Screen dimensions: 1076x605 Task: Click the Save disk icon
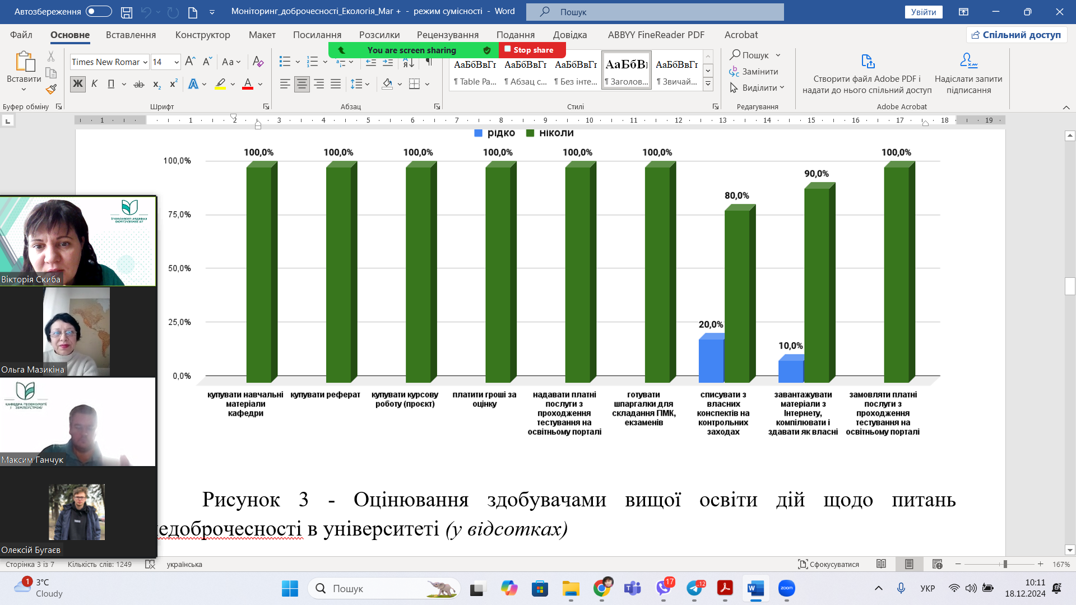pos(127,12)
